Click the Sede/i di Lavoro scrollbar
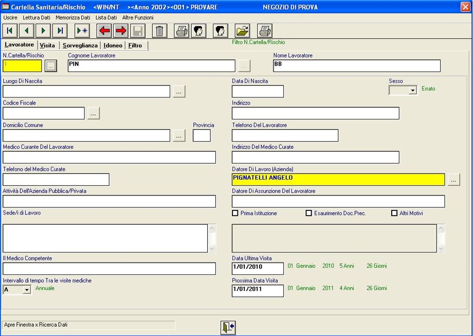This screenshot has height=336, width=473. [212, 238]
